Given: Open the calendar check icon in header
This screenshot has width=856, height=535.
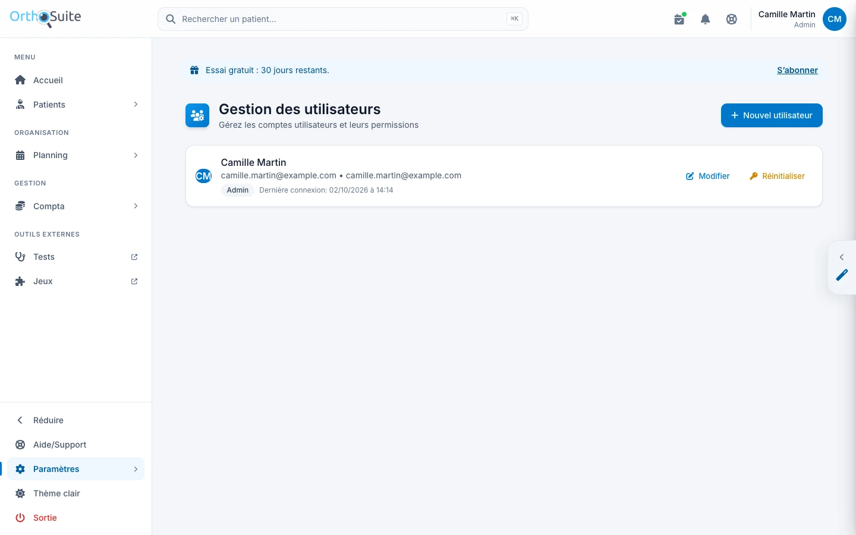Looking at the screenshot, I should [x=679, y=19].
